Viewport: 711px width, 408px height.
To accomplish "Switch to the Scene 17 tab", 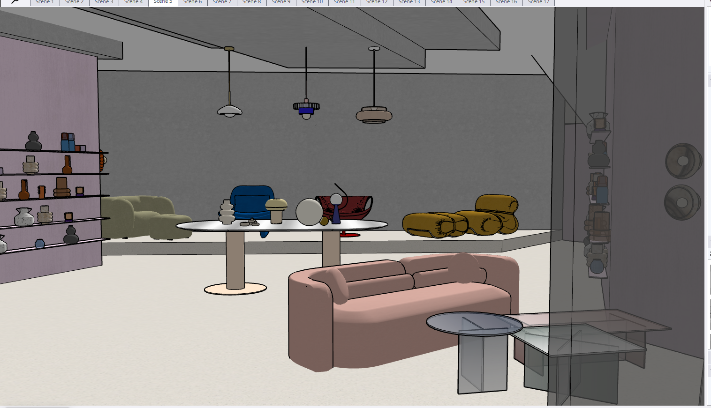I will pos(538,2).
